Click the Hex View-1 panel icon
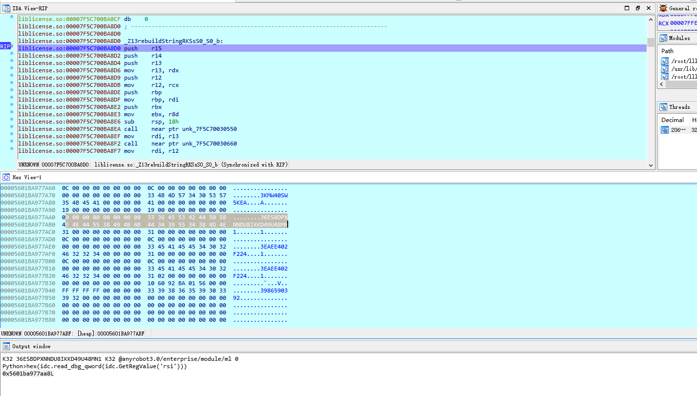The height and width of the screenshot is (396, 697). 5,177
